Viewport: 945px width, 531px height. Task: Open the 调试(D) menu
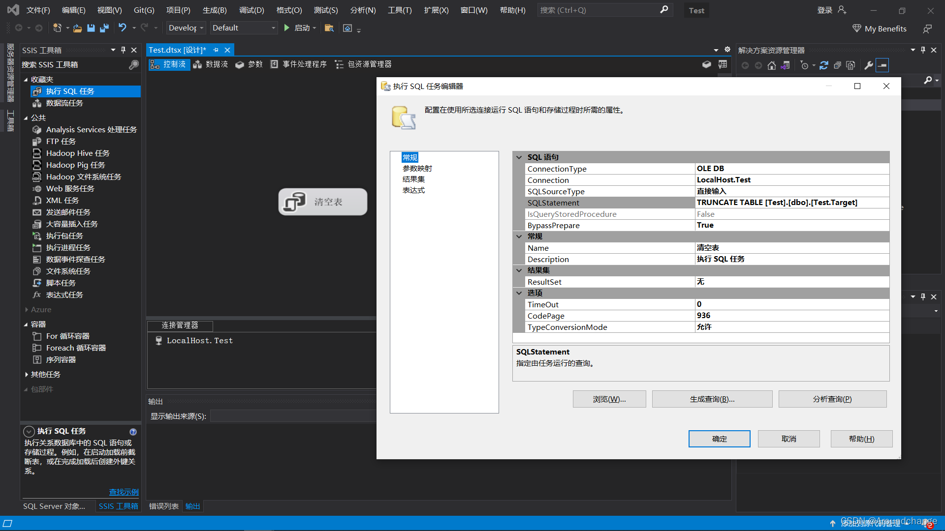click(x=252, y=10)
